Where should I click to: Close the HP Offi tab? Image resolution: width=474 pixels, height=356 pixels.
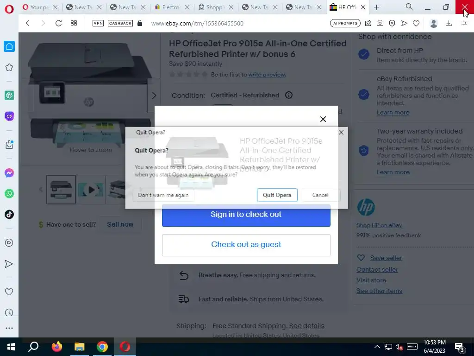coord(363,7)
